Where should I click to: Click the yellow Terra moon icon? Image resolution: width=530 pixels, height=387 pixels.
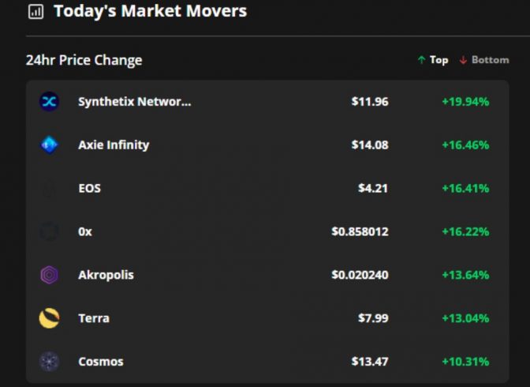tap(50, 318)
